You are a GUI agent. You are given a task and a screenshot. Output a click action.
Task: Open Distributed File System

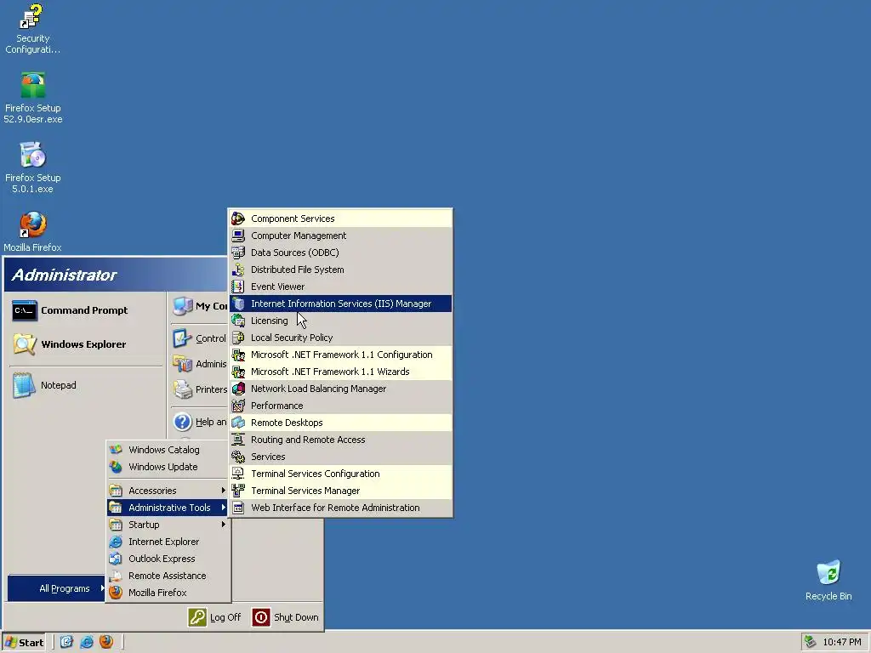tap(340, 270)
